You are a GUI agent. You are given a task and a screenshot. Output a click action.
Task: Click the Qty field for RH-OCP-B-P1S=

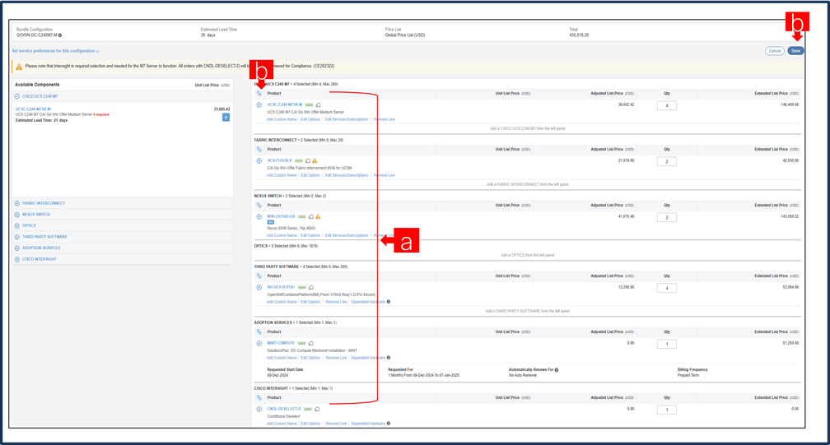[666, 289]
